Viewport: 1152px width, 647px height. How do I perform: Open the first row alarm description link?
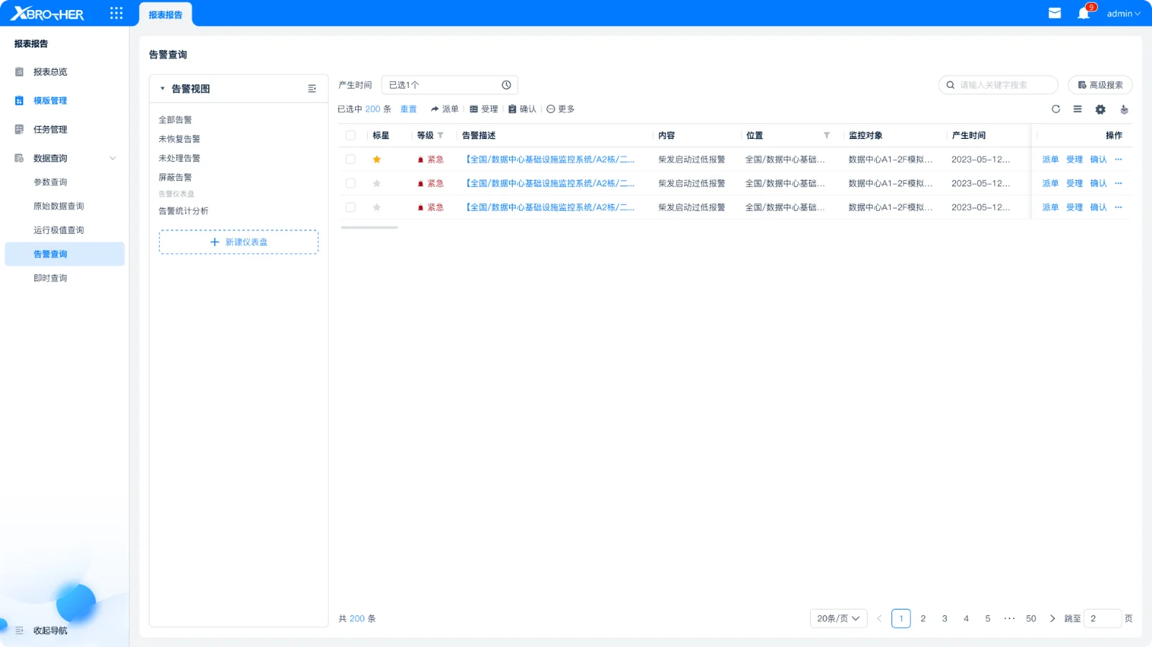click(x=550, y=160)
